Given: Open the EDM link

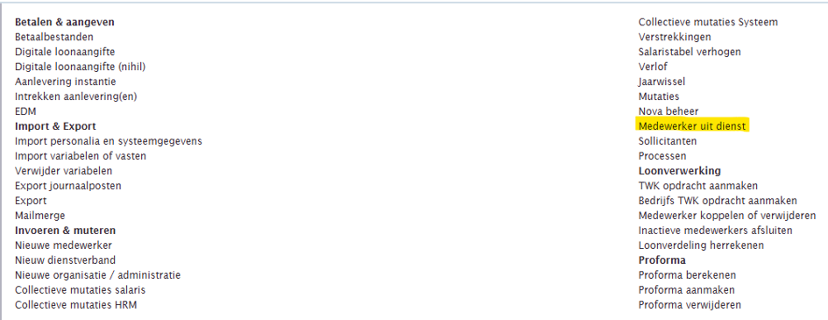Looking at the screenshot, I should pos(25,111).
